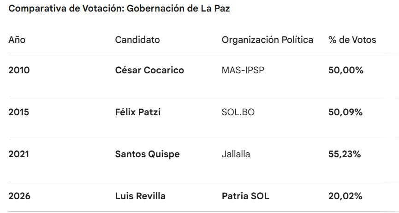Viewport: 399px width, 213px height.
Task: Click the 55,23% vote value
Action: pos(345,154)
